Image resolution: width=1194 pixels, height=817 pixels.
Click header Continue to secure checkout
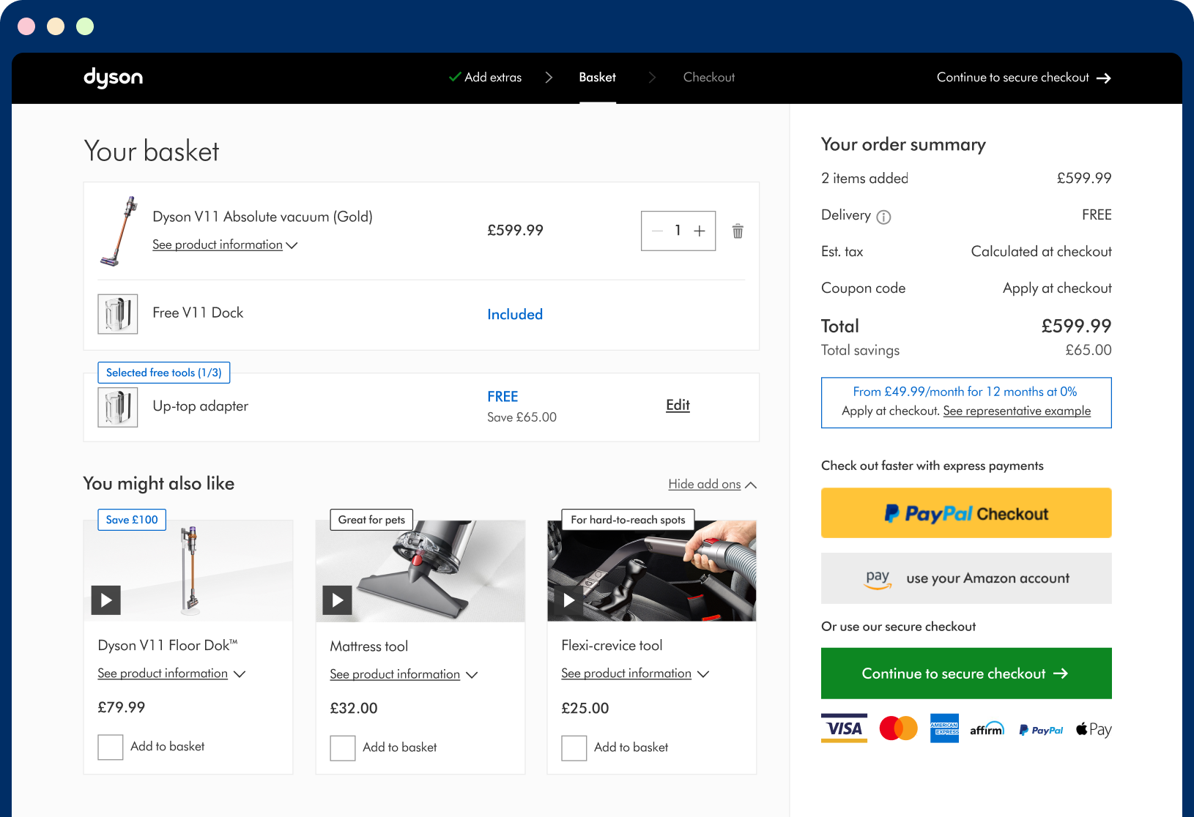pyautogui.click(x=1023, y=78)
